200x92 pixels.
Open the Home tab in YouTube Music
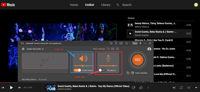74,5
